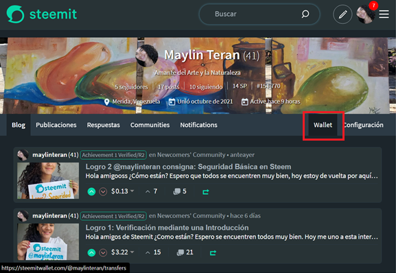Open the Notifications tab
Image resolution: width=396 pixels, height=273 pixels.
click(198, 125)
